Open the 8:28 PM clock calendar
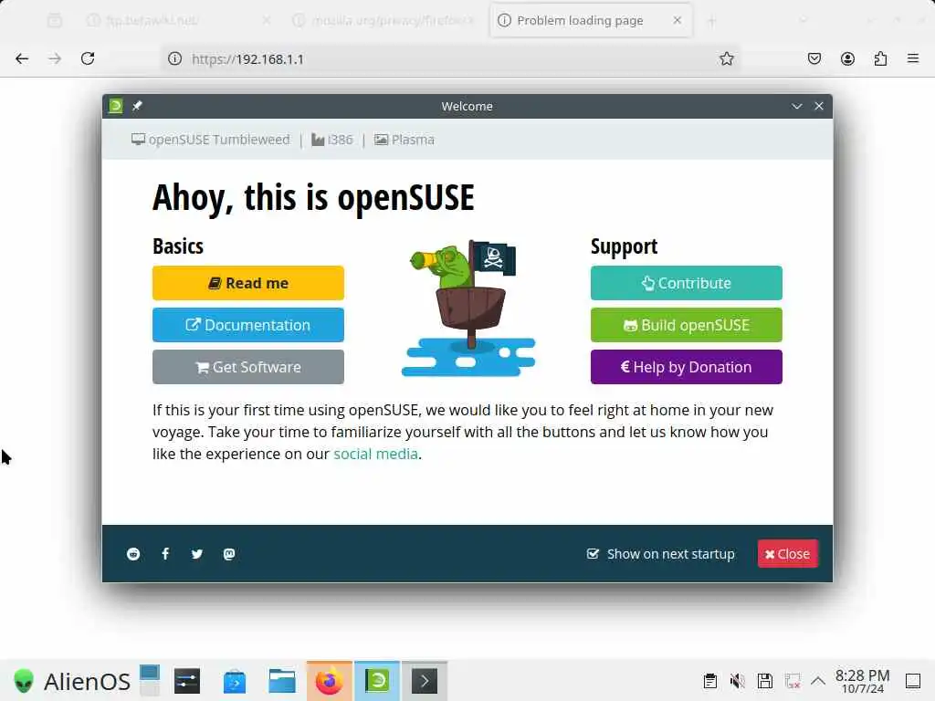The width and height of the screenshot is (935, 701). 862,681
